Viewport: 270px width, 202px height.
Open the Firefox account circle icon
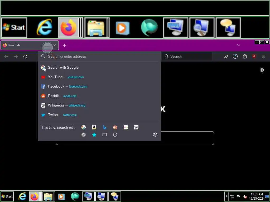click(235, 56)
